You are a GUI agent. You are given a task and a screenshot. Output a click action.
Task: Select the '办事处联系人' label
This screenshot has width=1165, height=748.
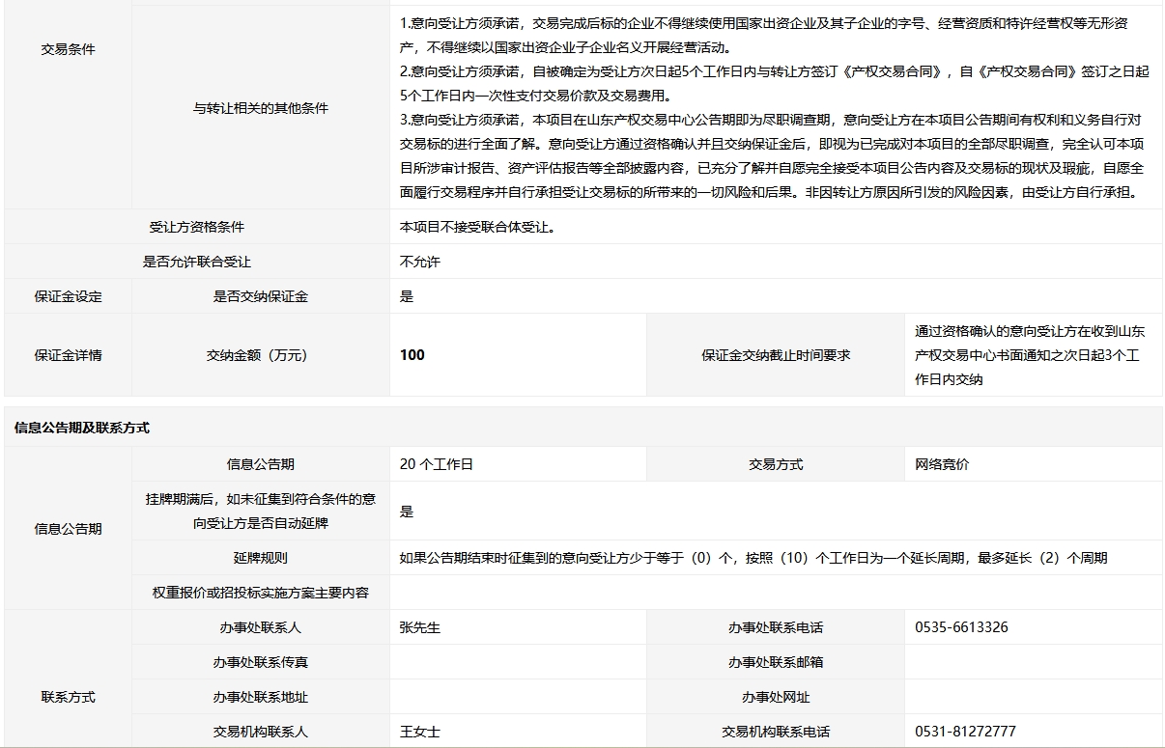[x=260, y=627]
